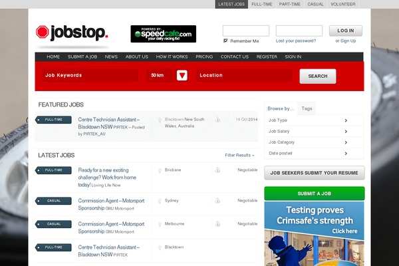Click the jobstop logo

coord(71,33)
